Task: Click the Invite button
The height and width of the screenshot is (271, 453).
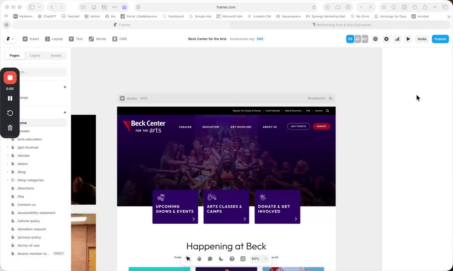Action: coord(422,39)
